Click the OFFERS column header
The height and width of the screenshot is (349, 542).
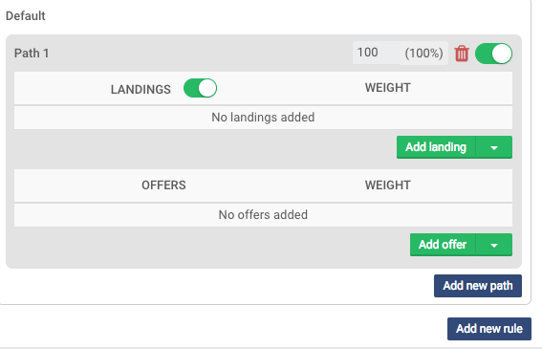[x=163, y=185]
